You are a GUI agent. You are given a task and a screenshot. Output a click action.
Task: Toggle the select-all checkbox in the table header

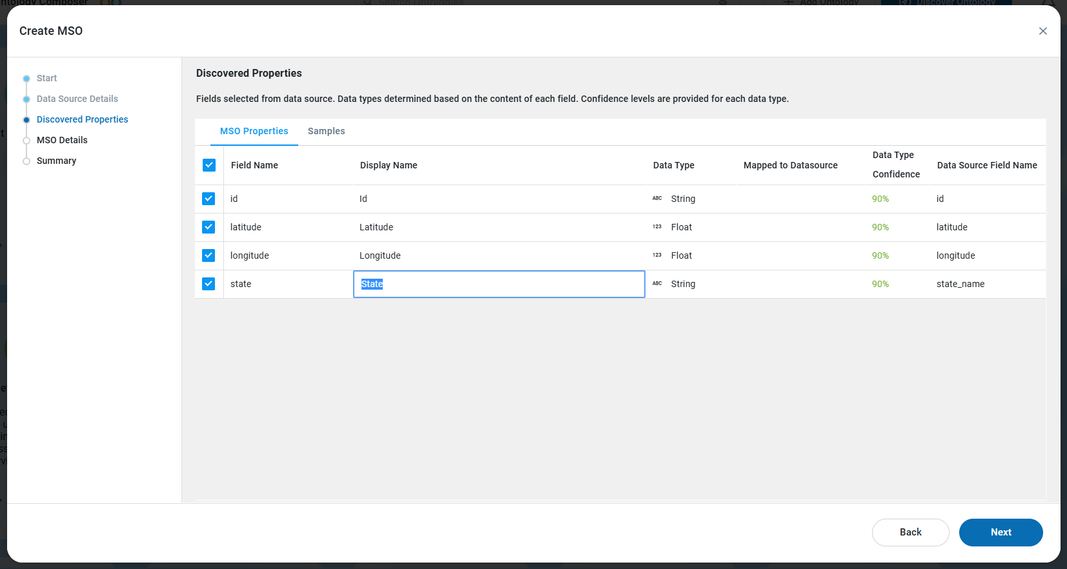coord(209,165)
